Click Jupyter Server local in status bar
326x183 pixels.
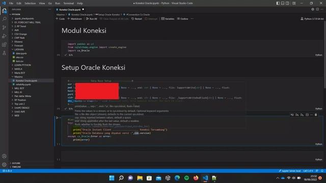pyautogui.click(x=290, y=171)
